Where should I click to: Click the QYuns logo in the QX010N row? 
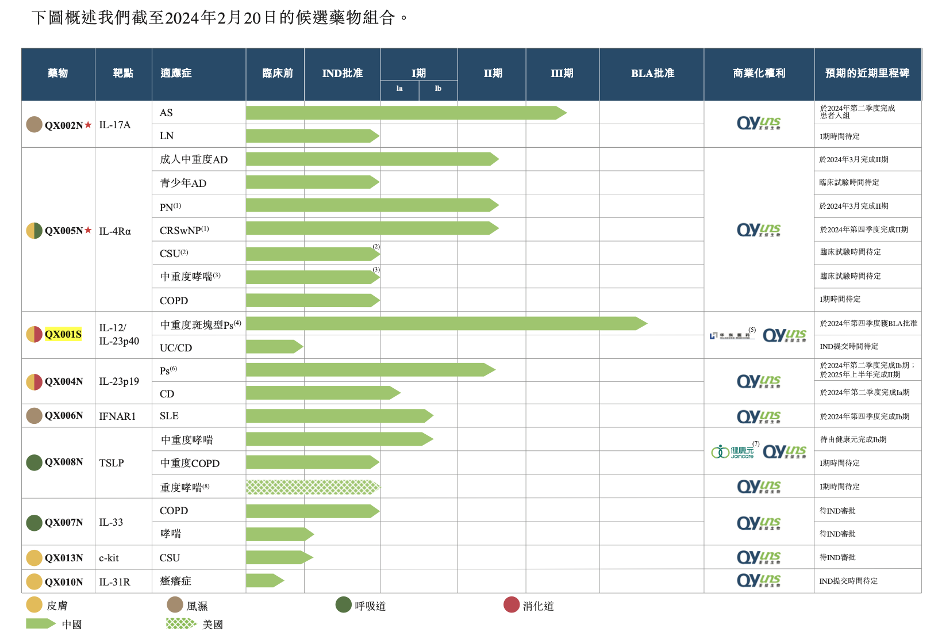759,581
